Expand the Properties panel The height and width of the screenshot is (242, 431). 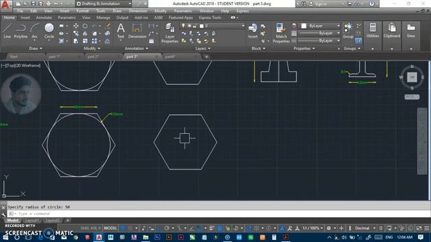pos(304,48)
